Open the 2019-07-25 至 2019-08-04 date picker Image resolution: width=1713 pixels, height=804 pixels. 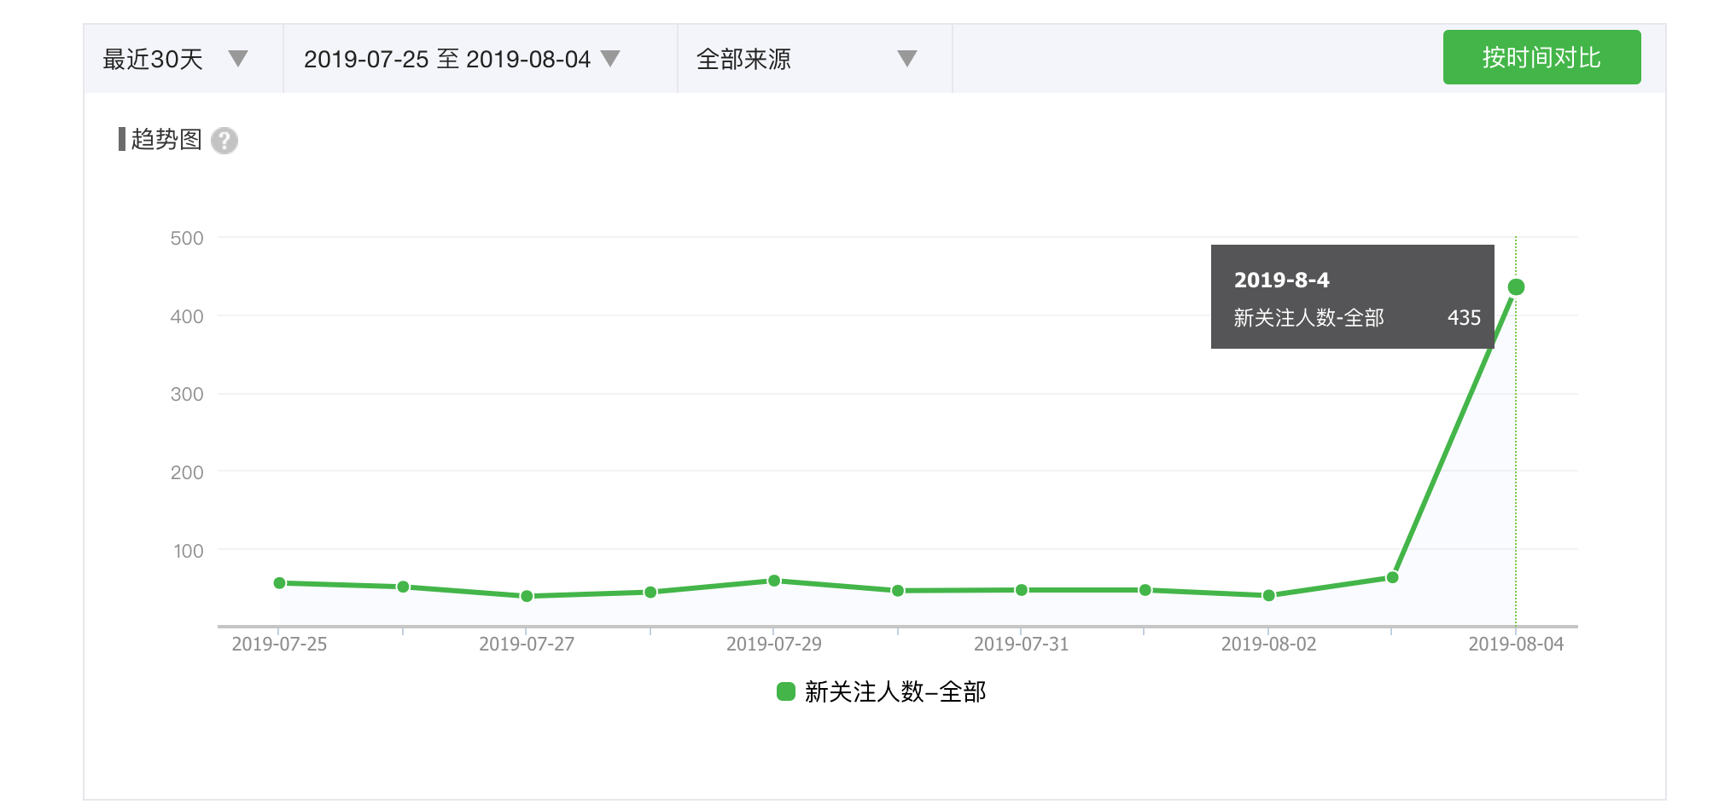click(x=481, y=59)
